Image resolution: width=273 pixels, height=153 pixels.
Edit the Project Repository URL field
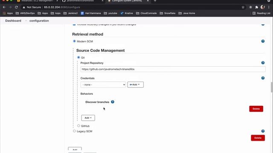tap(173, 69)
